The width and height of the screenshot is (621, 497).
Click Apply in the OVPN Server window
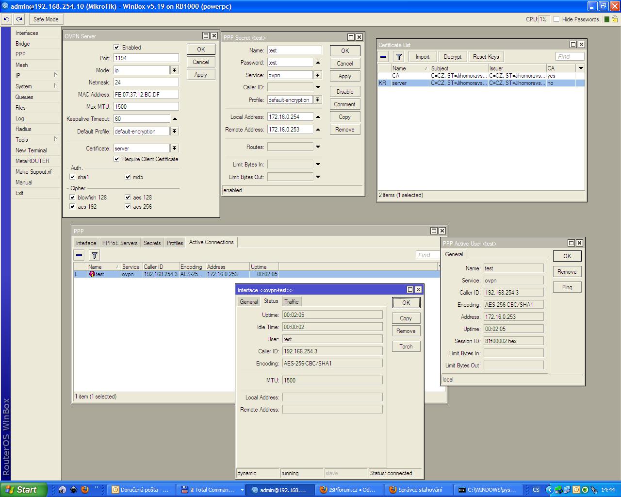201,75
